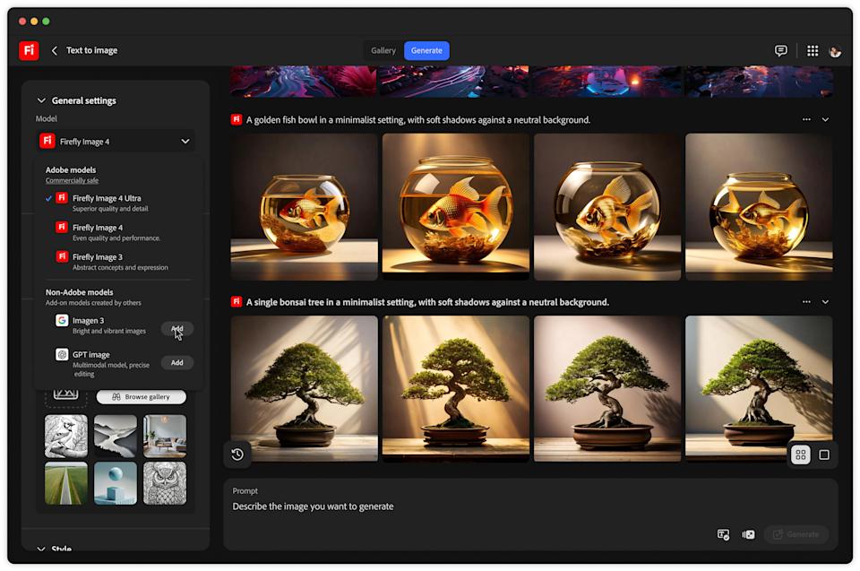Click the Firefly badge beside the bonsai prompt

tap(236, 302)
